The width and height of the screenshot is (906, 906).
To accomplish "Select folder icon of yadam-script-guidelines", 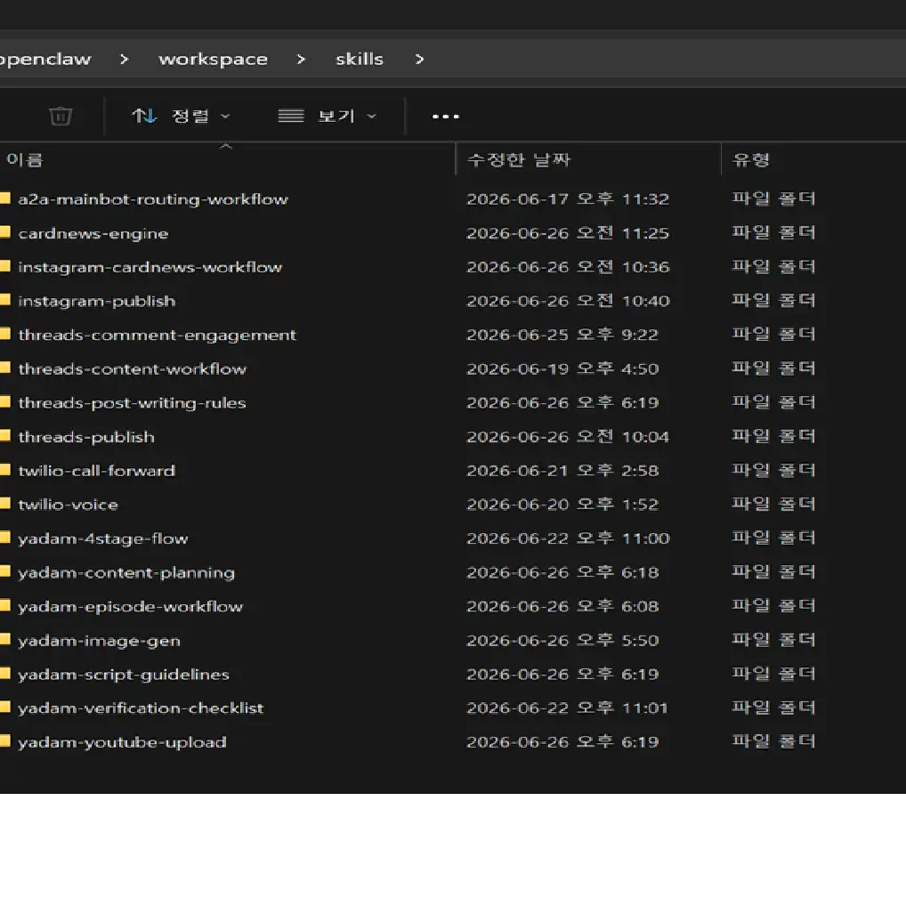I will [5, 674].
